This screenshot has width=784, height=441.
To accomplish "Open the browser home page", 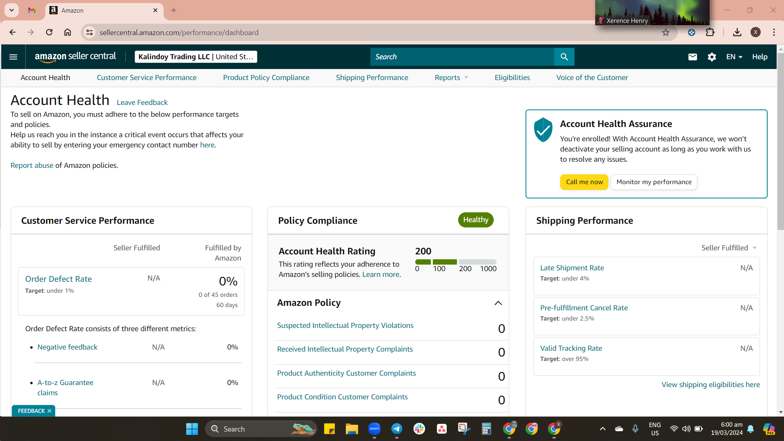I will (67, 32).
